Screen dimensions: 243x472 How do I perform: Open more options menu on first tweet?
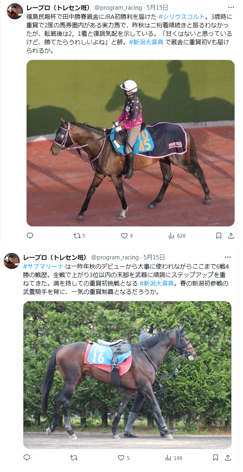pyautogui.click(x=231, y=8)
